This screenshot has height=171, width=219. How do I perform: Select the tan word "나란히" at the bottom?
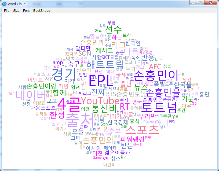tap(109, 165)
